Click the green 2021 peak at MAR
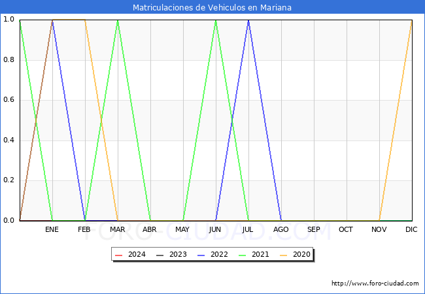 [118, 20]
